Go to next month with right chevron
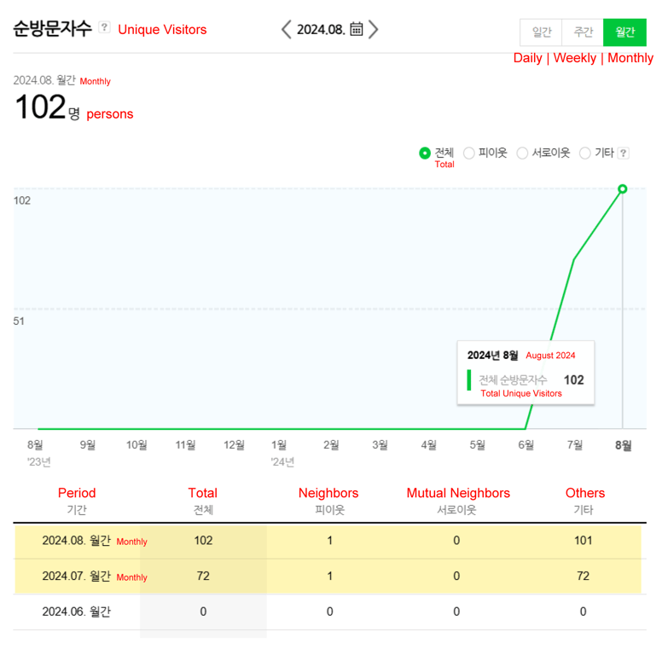Viewport: 662px width, 655px height. [x=373, y=29]
